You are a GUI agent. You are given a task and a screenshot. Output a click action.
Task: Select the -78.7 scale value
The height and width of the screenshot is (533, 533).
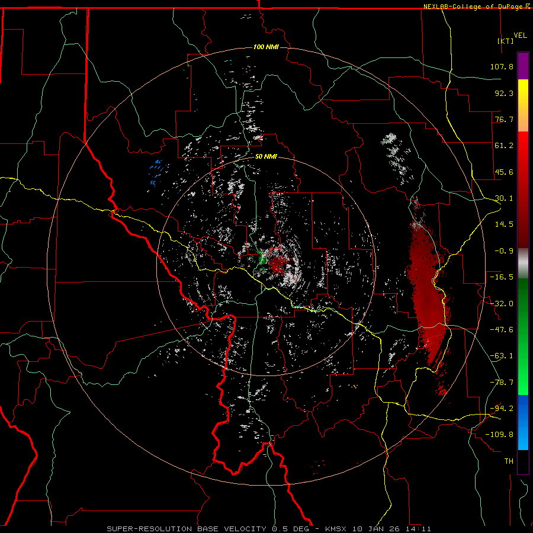pos(502,383)
